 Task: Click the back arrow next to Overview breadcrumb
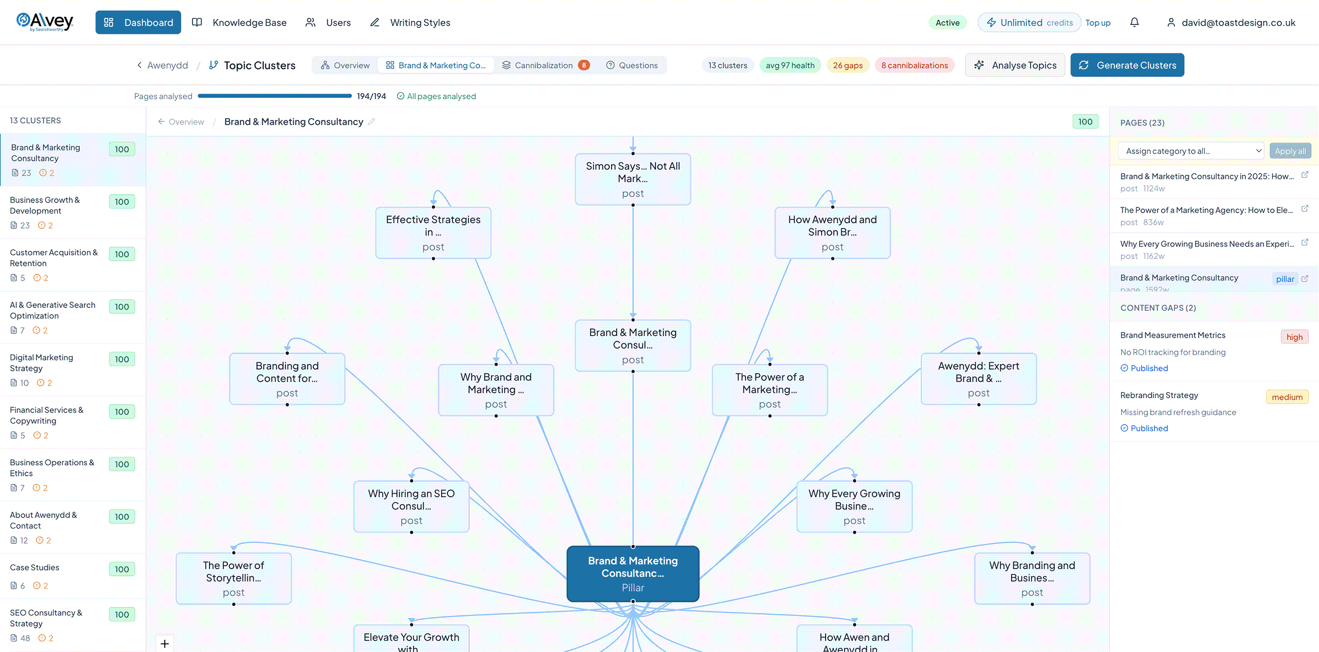coord(161,121)
